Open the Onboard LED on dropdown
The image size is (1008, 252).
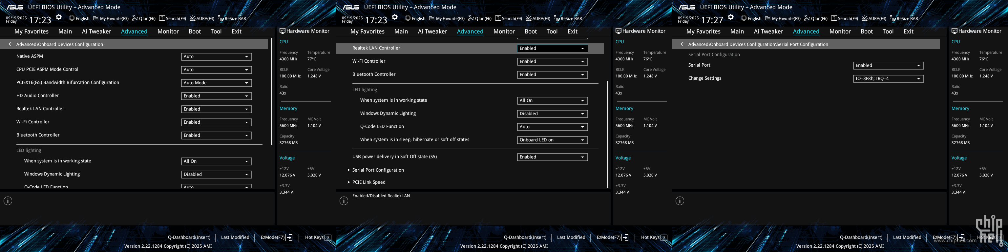[552, 140]
